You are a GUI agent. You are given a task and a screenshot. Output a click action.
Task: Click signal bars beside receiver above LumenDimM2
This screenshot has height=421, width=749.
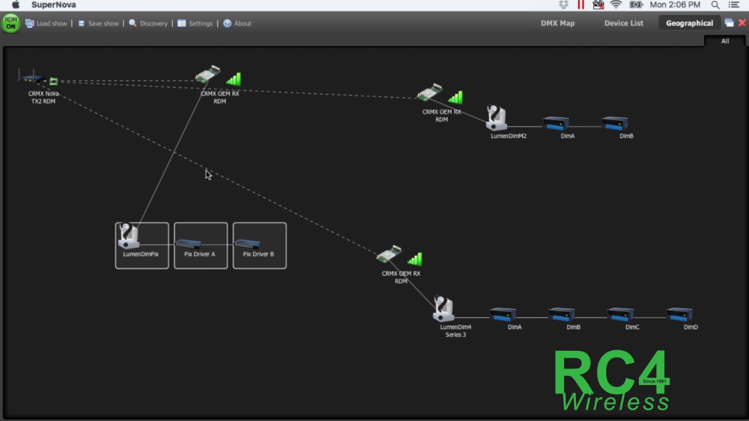[x=455, y=97]
